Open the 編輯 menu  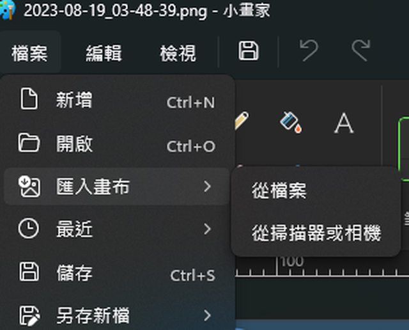click(x=104, y=53)
